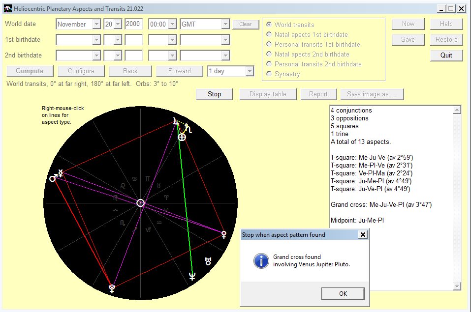Screen dimensions: 471x312
Task: Click the T-square Me-Ju-Ve text line
Action: click(x=372, y=158)
